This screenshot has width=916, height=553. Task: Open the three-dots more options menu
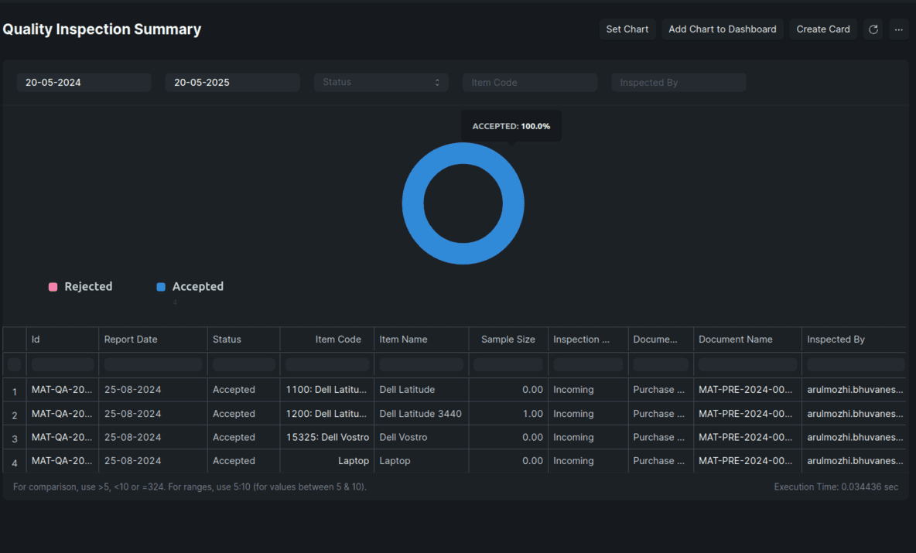pos(898,29)
